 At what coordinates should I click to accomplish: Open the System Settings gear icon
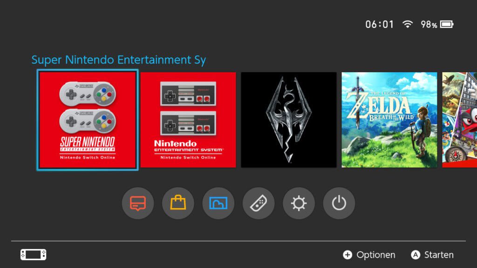298,203
